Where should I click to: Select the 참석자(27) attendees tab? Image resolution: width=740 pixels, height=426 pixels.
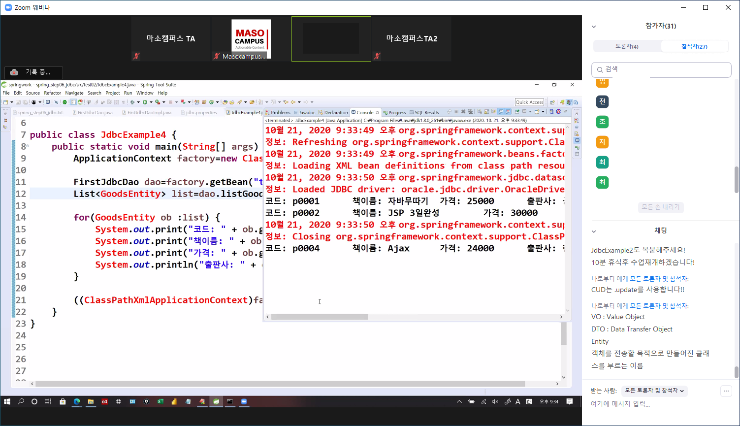pos(694,46)
